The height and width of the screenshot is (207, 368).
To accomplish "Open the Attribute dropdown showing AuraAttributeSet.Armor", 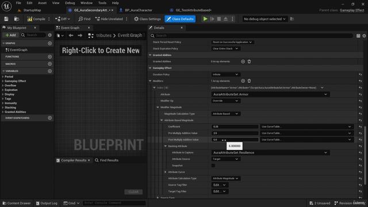I will (270, 94).
